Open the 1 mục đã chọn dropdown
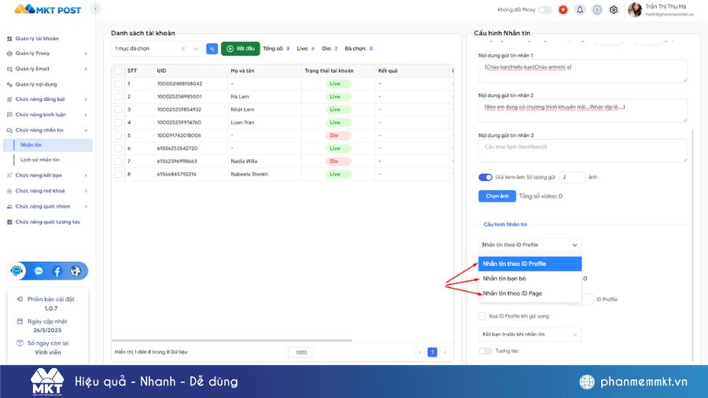708x398 pixels. click(x=157, y=49)
